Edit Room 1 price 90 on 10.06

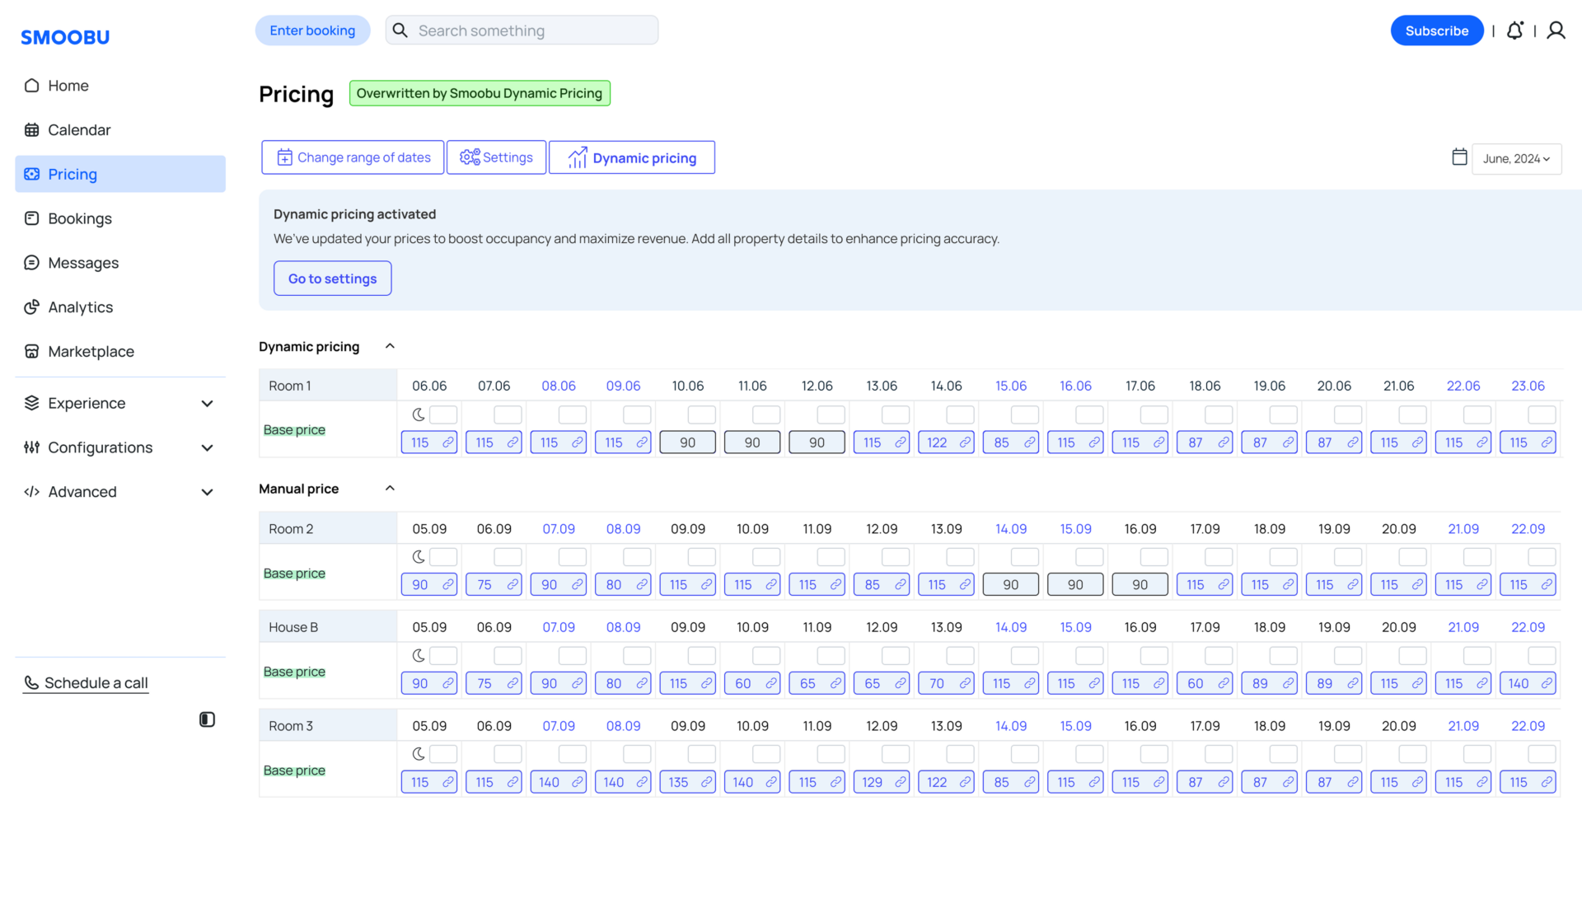pos(688,443)
